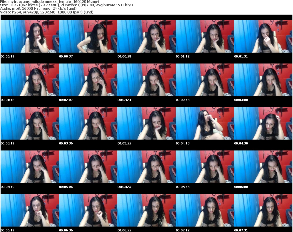Click the File name line in header
The image size is (293, 232).
pos(50,2)
